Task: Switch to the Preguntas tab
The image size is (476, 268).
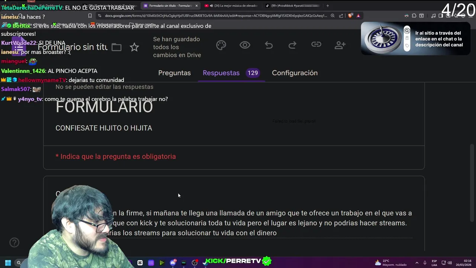Action: 174,73
